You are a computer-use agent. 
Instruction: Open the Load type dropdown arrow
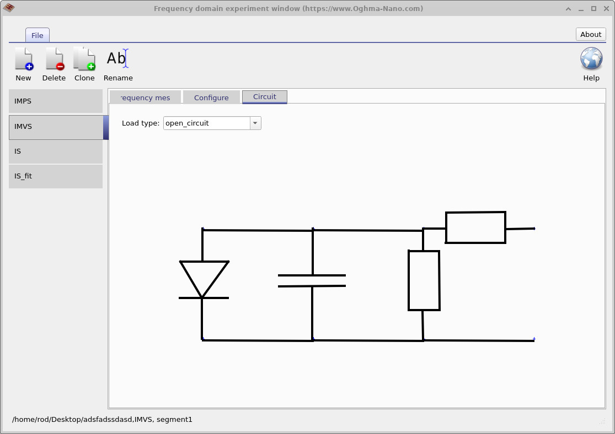[254, 123]
